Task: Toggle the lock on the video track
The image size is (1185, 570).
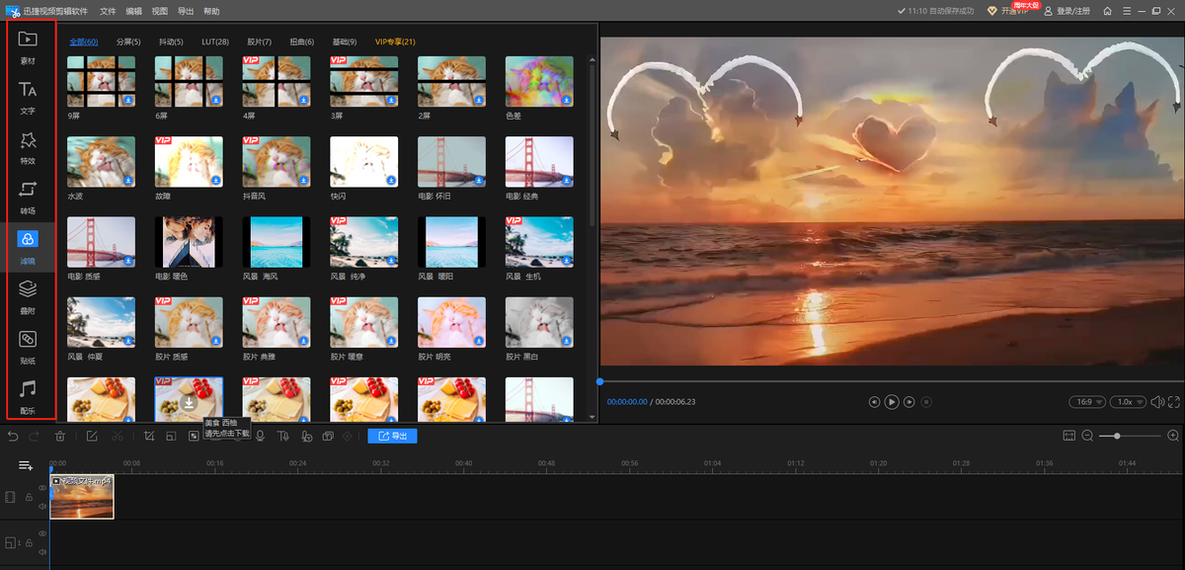Action: (x=29, y=497)
